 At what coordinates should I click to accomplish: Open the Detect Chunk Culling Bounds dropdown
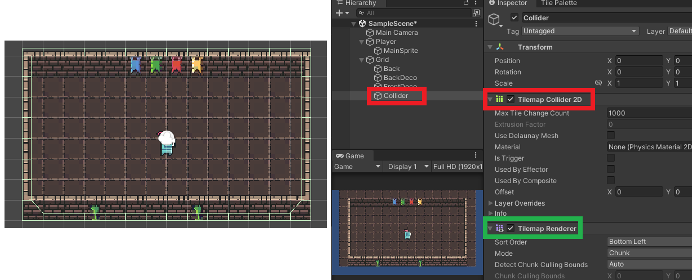(649, 264)
